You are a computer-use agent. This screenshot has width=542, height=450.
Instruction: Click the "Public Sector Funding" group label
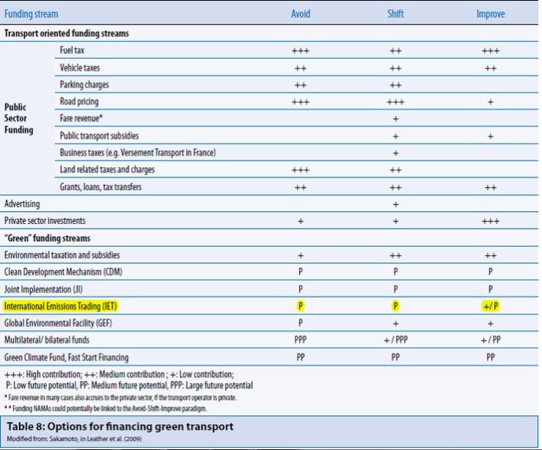20,119
